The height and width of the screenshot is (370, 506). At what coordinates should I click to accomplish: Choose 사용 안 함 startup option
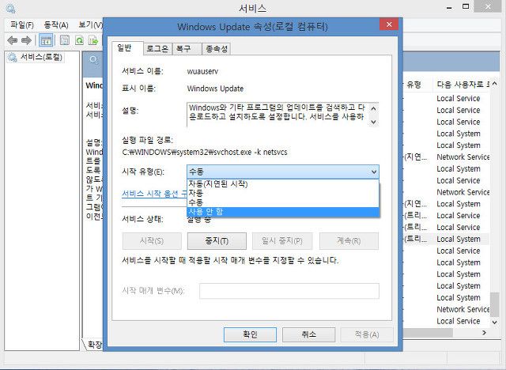click(283, 212)
